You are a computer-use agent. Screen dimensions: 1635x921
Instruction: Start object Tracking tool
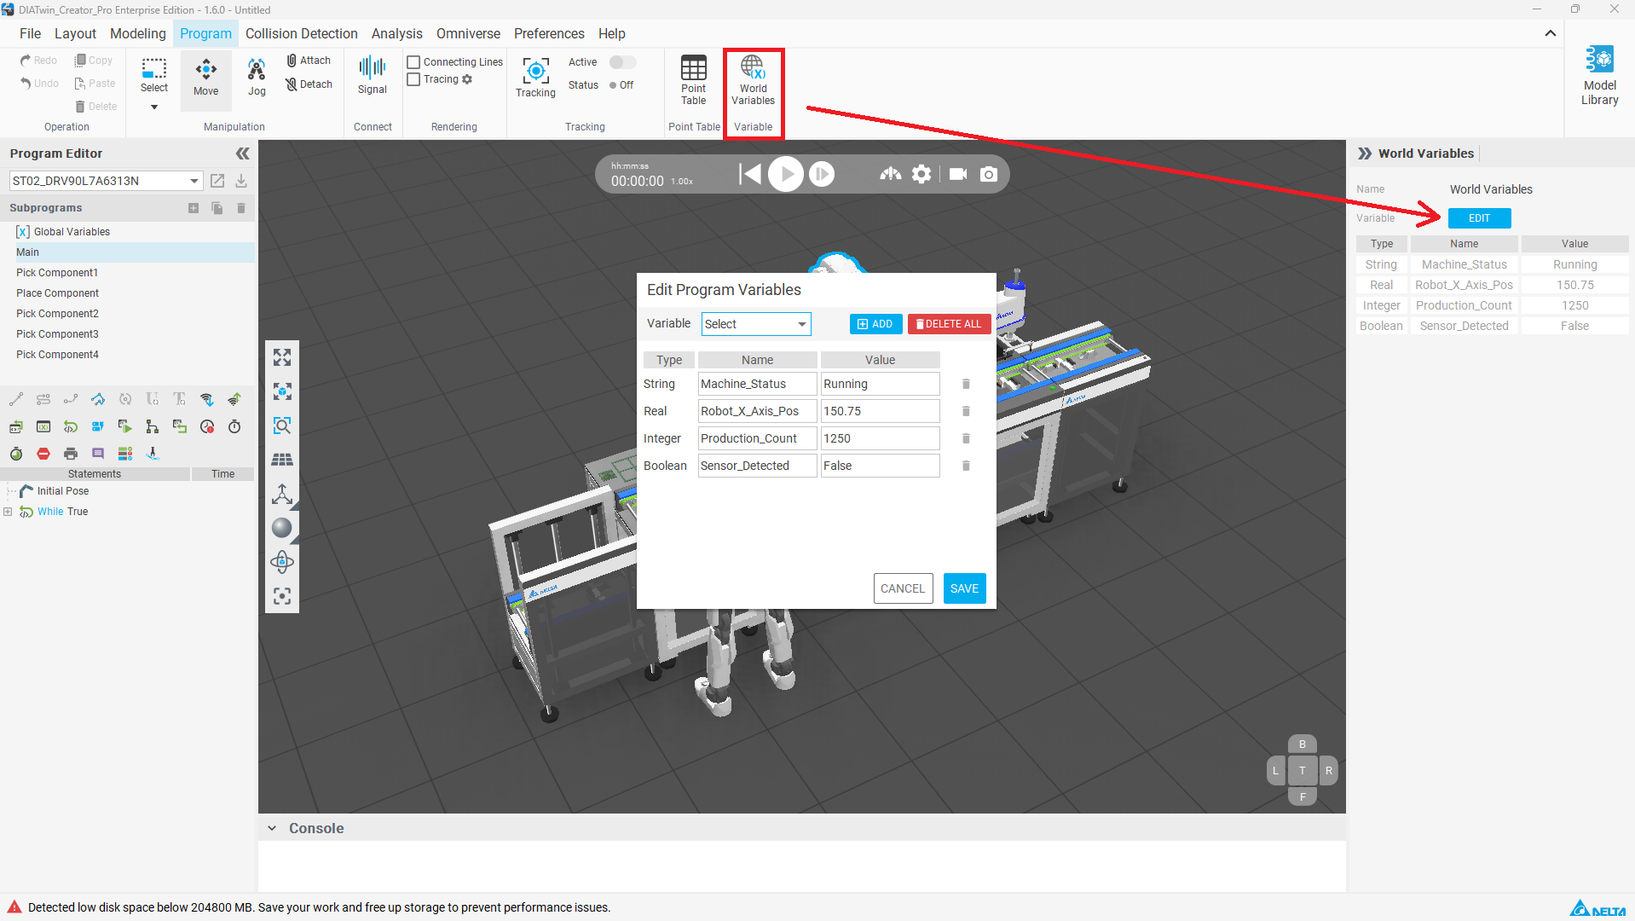pyautogui.click(x=535, y=78)
